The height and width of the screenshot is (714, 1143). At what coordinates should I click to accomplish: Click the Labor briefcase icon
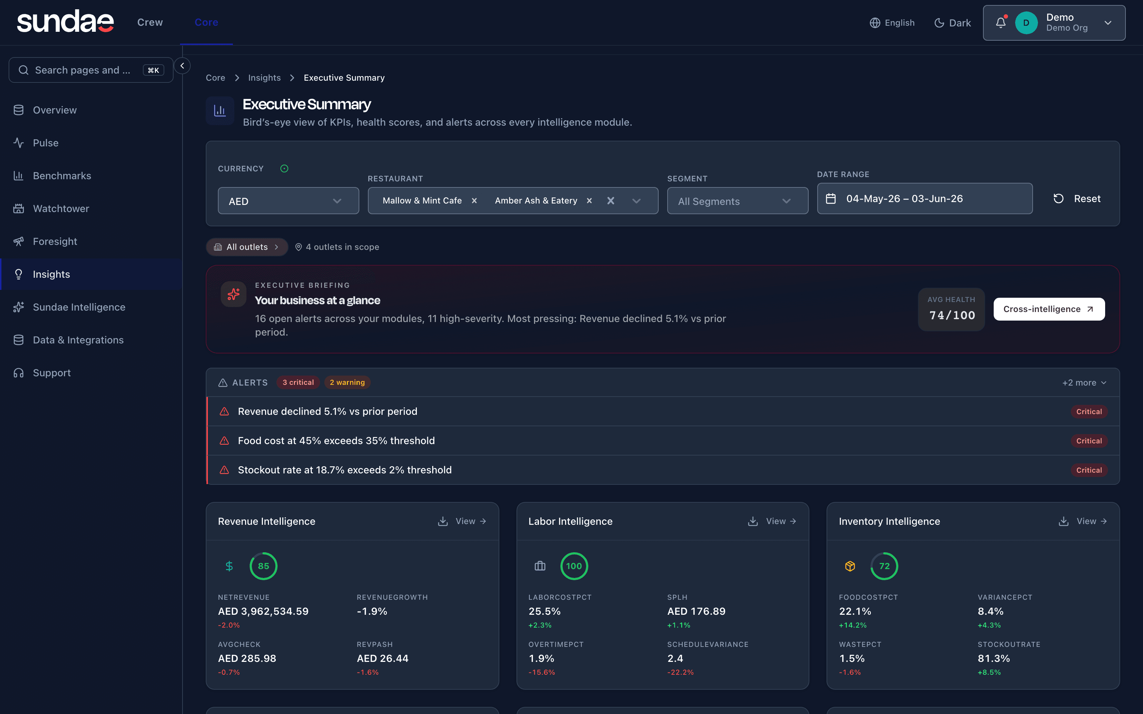point(540,566)
